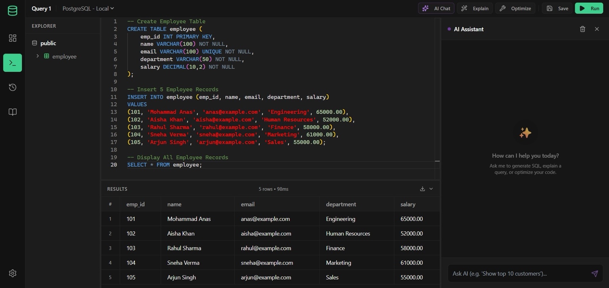
Task: Open the query history clock icon
Action: [12, 87]
